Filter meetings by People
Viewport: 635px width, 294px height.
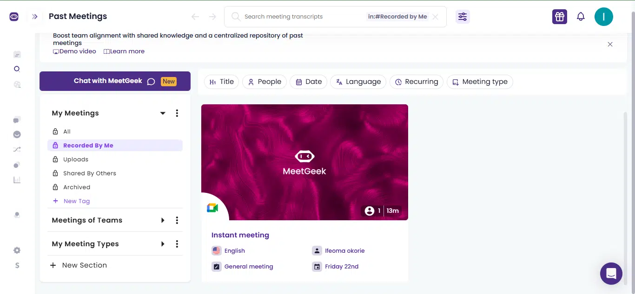click(265, 82)
